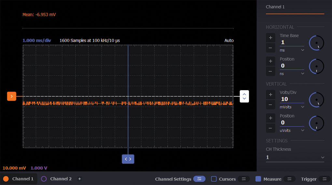Click the Measure label

click(272, 179)
